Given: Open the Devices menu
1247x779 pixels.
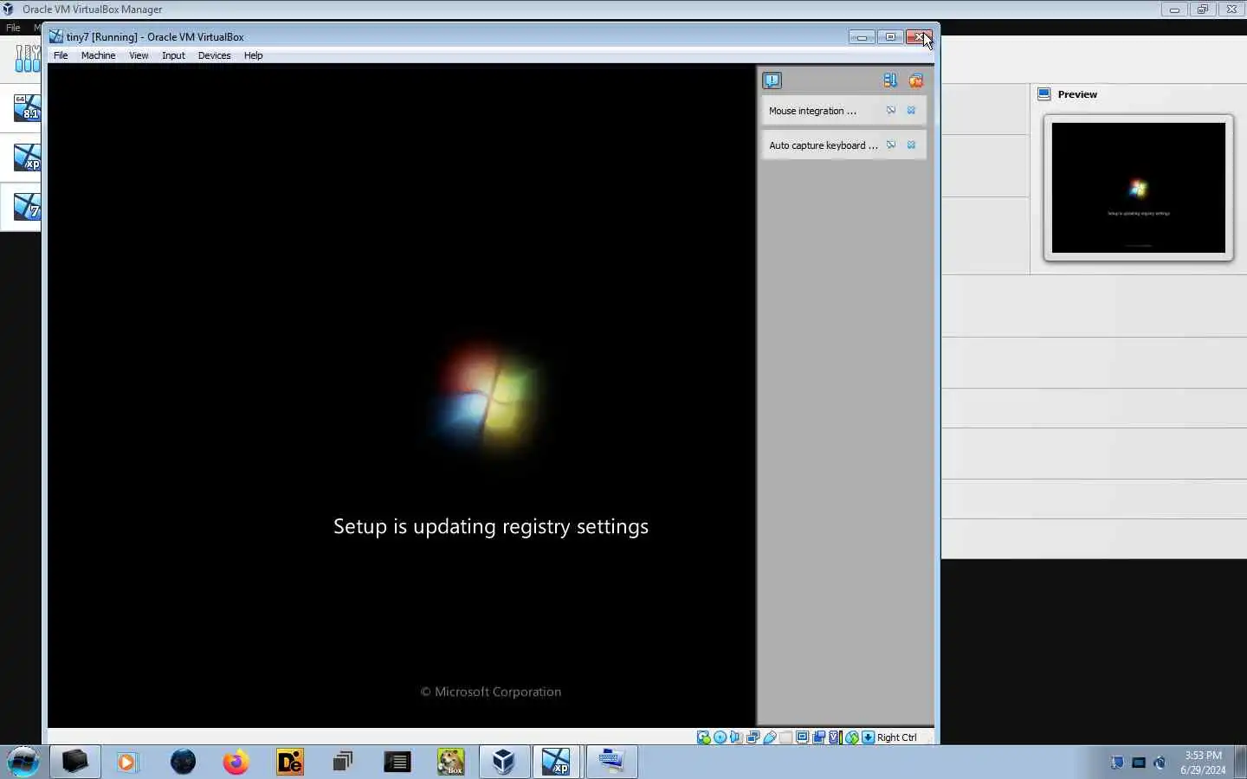Looking at the screenshot, I should tap(214, 55).
